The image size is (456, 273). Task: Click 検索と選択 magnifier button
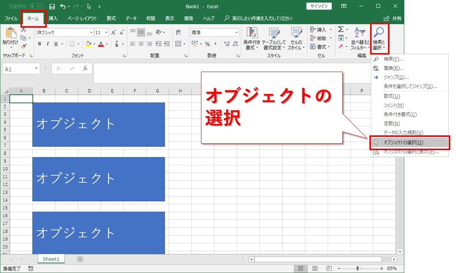click(x=379, y=39)
